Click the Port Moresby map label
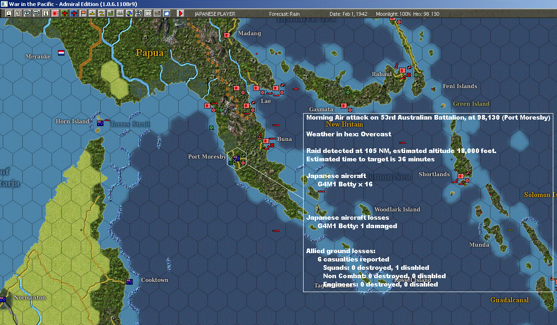Image resolution: width=557 pixels, height=325 pixels. [207, 157]
